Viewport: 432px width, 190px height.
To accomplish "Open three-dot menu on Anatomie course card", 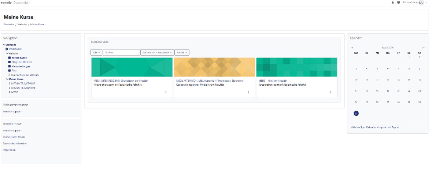I will click(248, 92).
